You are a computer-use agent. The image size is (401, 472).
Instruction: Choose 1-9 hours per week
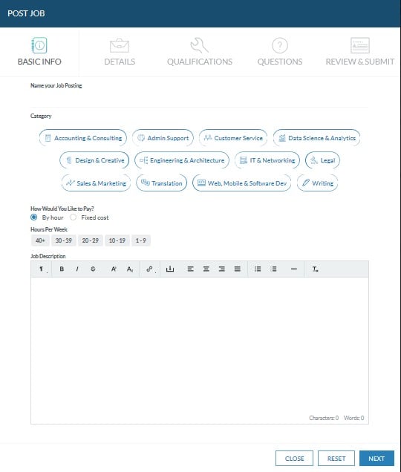140,240
